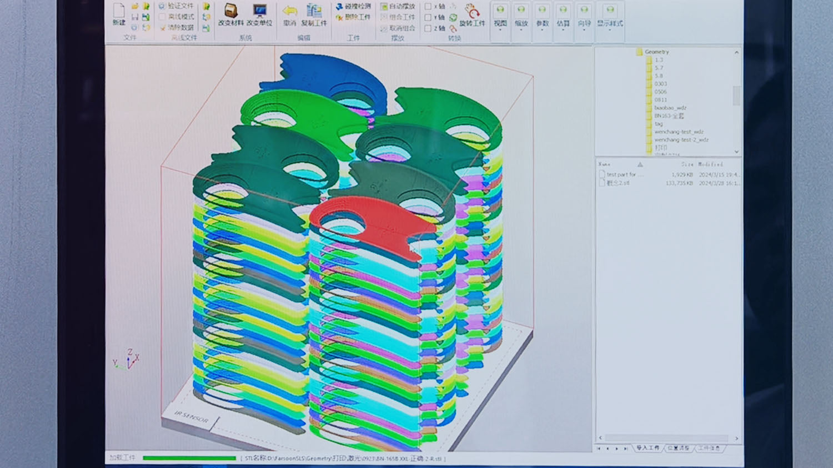This screenshot has width=833, height=468.
Task: Enable the Y轴 axis checkbox
Action: pos(426,18)
